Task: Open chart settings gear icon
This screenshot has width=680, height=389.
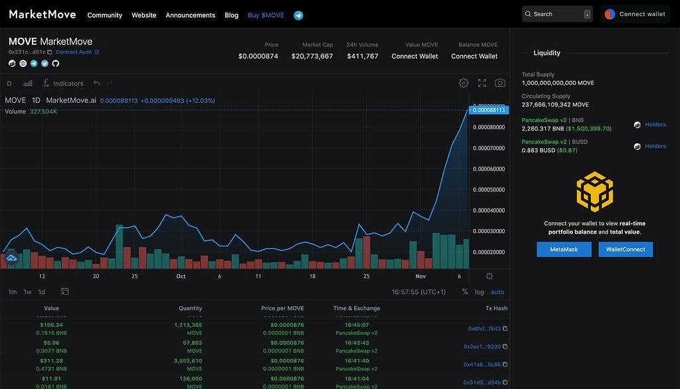Action: pos(464,83)
